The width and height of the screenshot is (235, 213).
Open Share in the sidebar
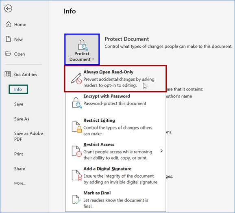20,169
